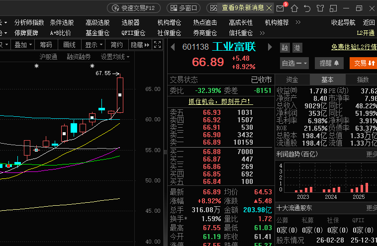
Task: Open 快速交易F12 quick trade
Action: pyautogui.click(x=134, y=8)
